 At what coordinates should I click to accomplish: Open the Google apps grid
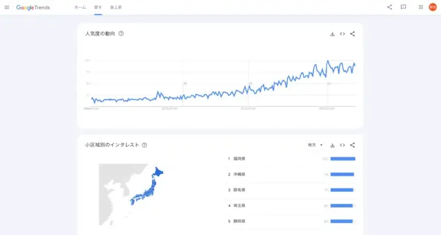pyautogui.click(x=421, y=7)
